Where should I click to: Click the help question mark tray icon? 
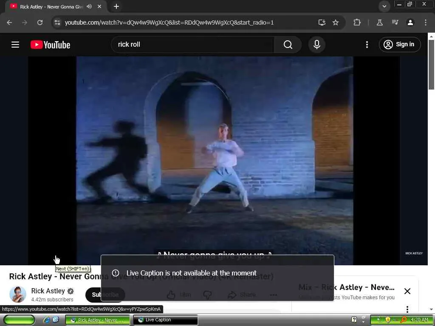(x=354, y=320)
